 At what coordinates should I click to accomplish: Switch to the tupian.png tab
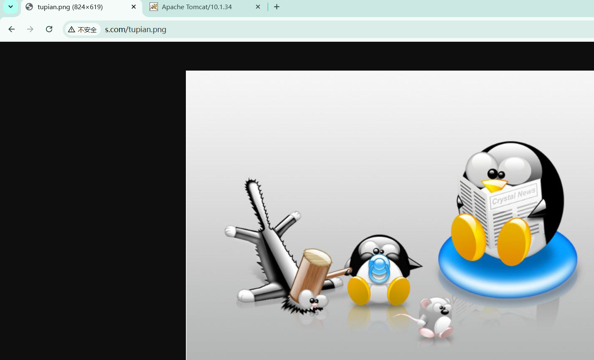81,7
